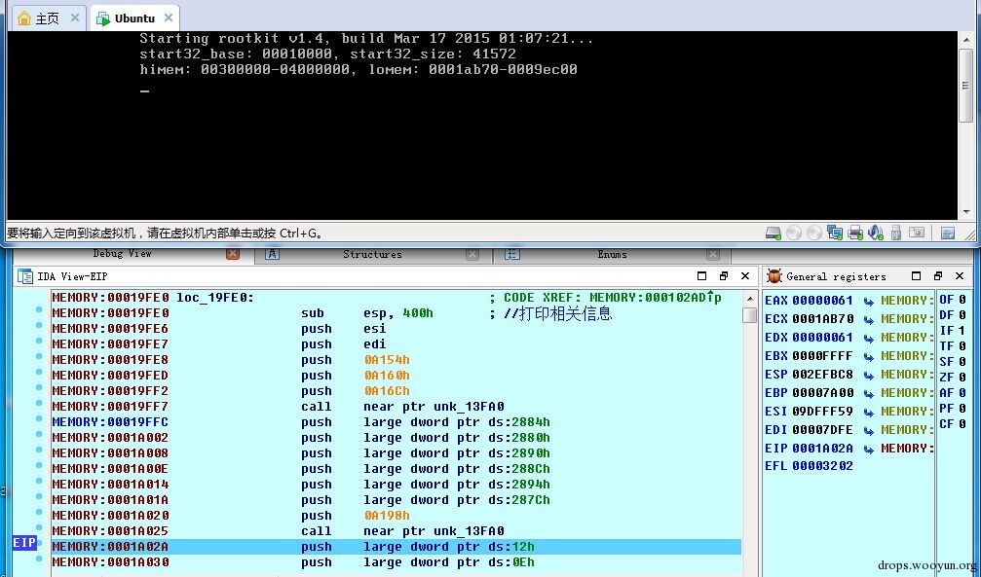Click the IDA View-EIP panel icon
This screenshot has width=981, height=577.
(x=25, y=276)
